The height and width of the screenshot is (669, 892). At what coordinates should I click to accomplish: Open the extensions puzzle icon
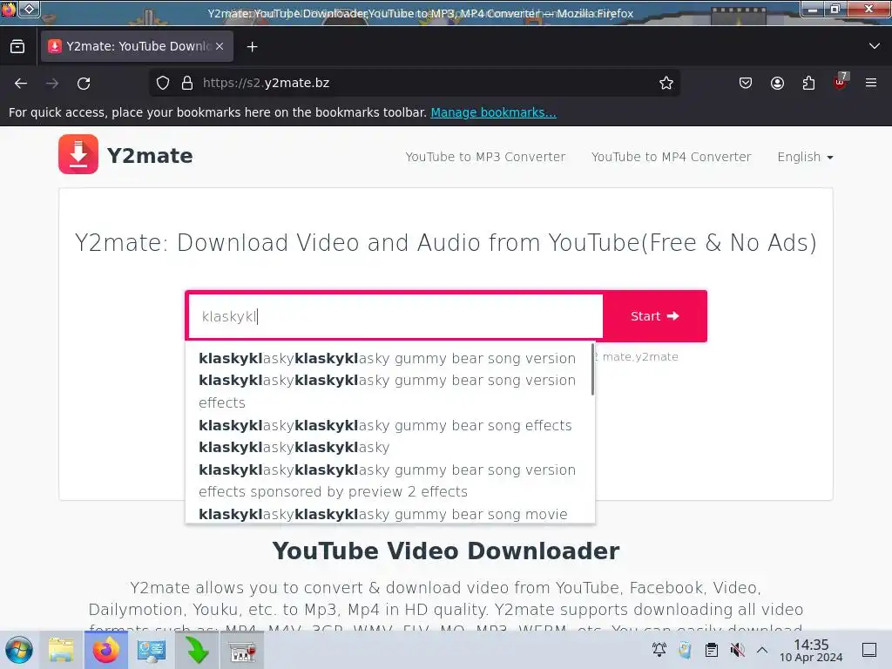tap(808, 83)
